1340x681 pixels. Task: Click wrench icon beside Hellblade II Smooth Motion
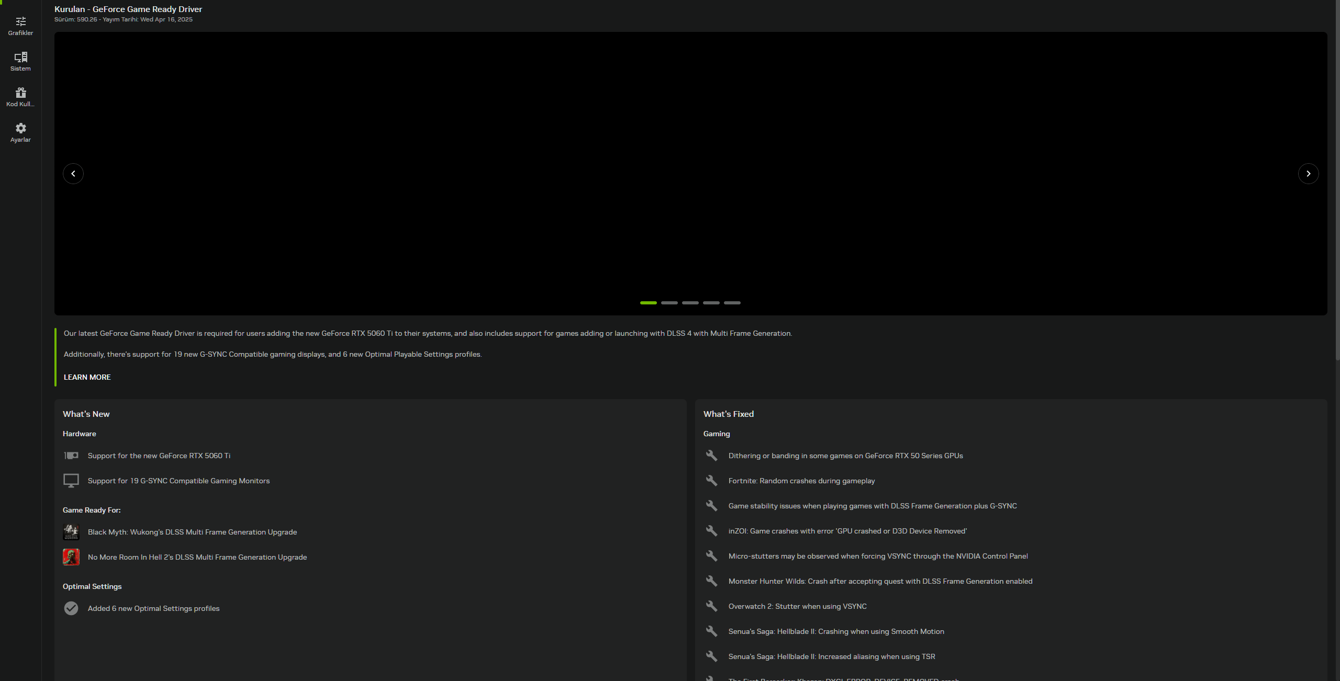[711, 631]
